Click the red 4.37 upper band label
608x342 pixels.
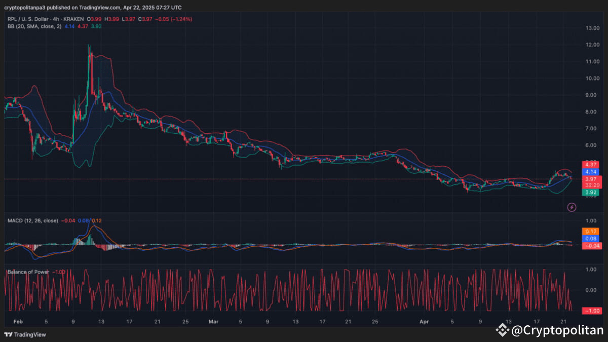click(590, 165)
